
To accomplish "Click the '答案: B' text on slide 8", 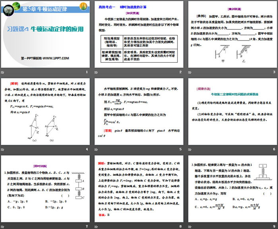I will [x=104, y=214].
